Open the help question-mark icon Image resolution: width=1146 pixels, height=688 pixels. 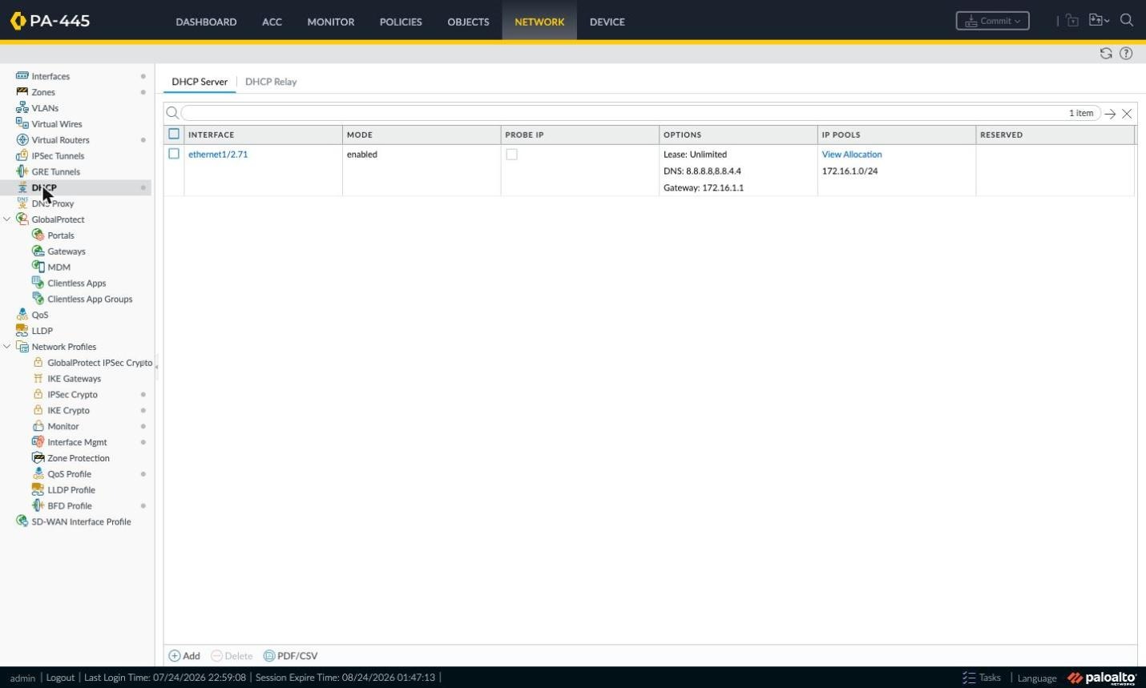(1126, 54)
